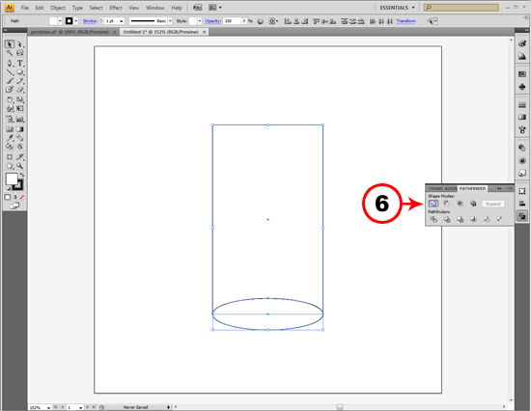Select the Zoom magnifier tool
This screenshot has width=531, height=411.
20,166
